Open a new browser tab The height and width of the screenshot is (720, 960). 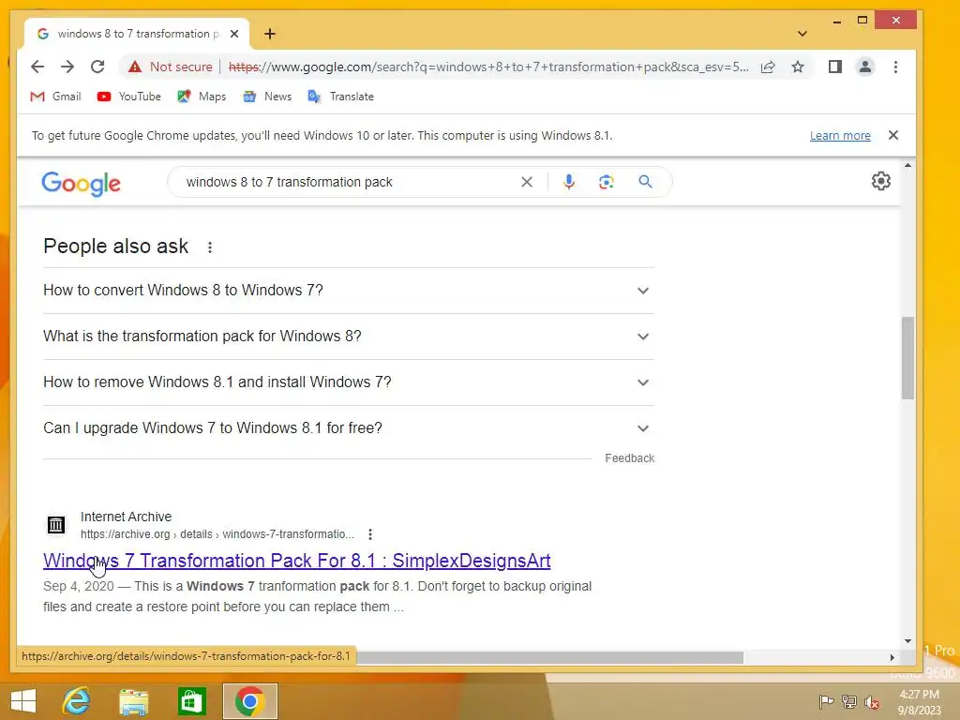[270, 34]
